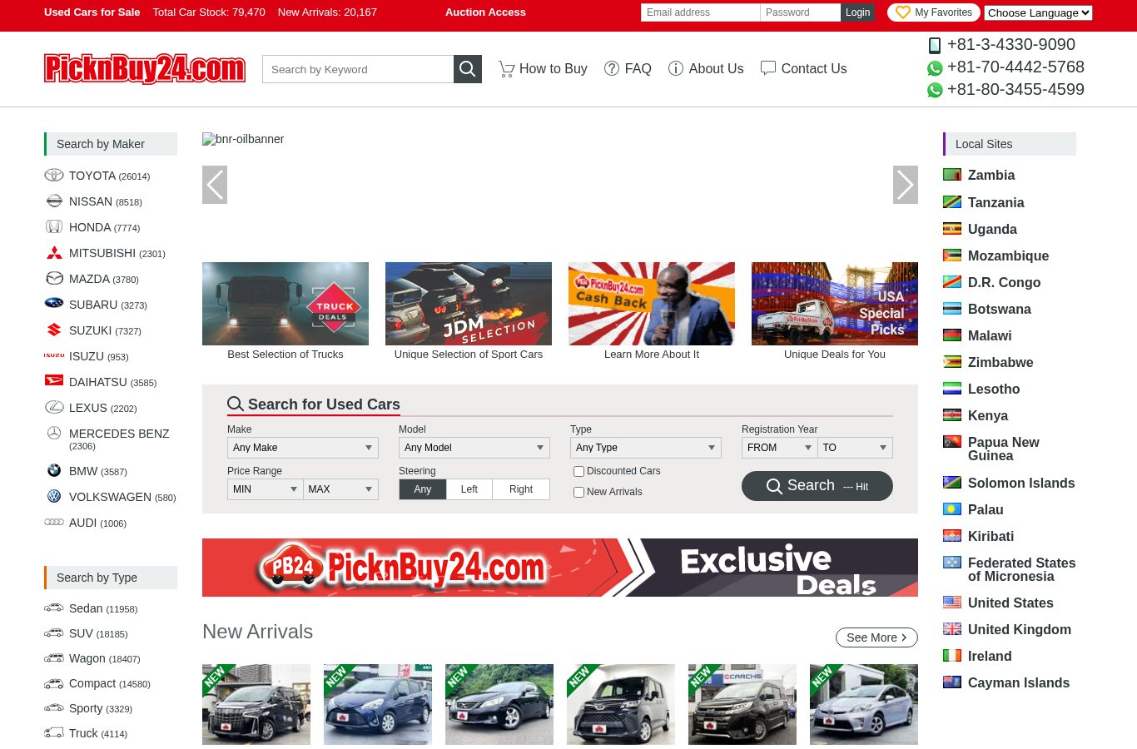The width and height of the screenshot is (1137, 749).
Task: Click the Login button
Action: point(857,12)
